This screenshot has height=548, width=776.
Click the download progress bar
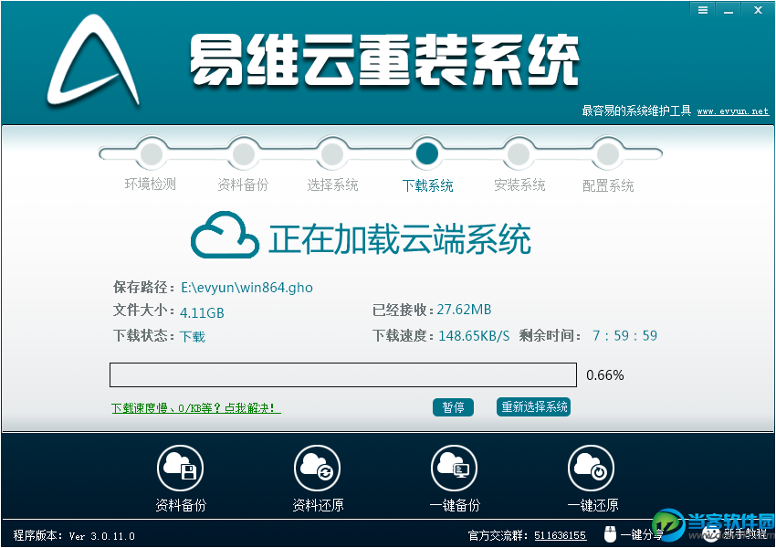343,374
